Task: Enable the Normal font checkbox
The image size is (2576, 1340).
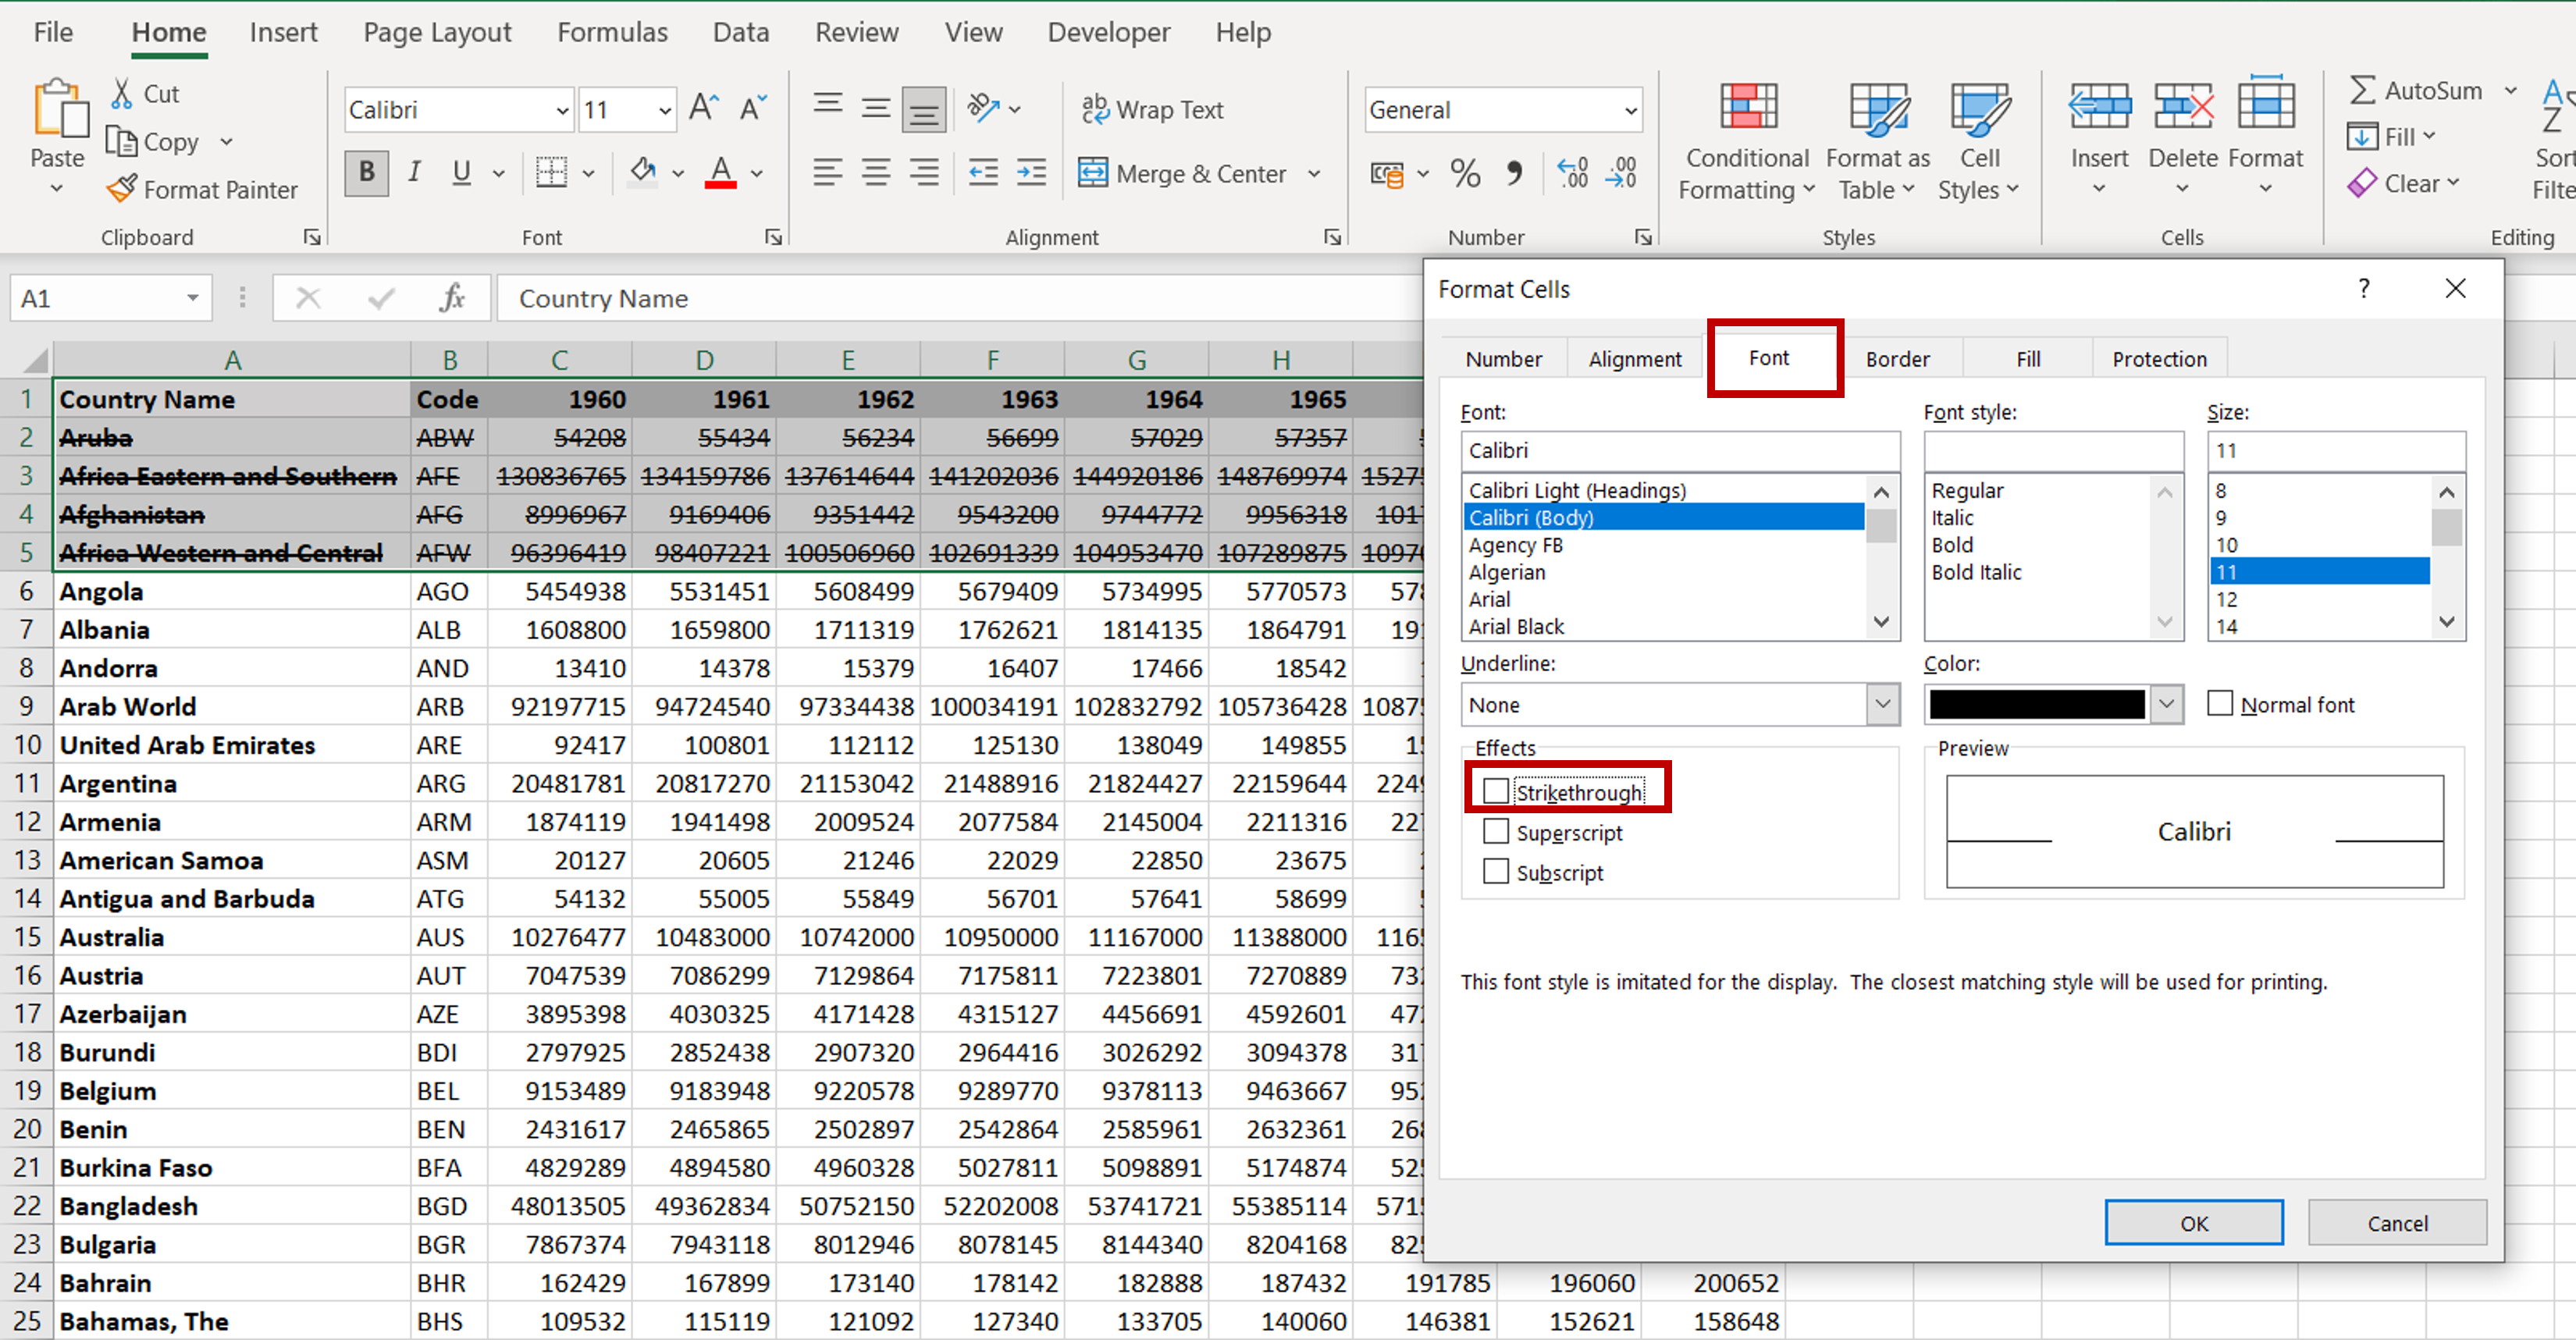Action: [2219, 703]
